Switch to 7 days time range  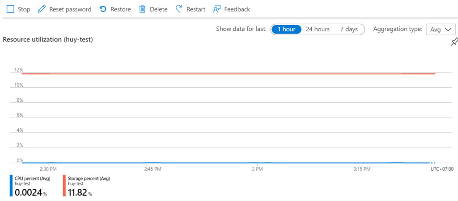click(349, 29)
